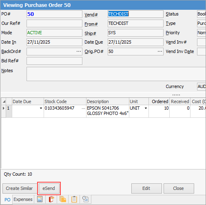Click the From# field with TECHDIST

pyautogui.click(x=135, y=24)
